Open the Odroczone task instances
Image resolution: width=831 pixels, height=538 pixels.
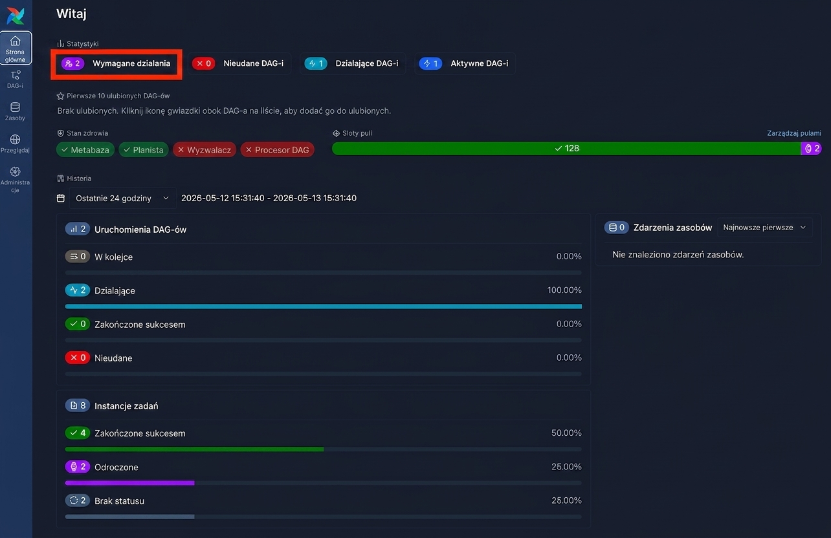(116, 467)
